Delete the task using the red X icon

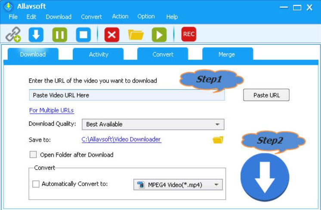112,34
